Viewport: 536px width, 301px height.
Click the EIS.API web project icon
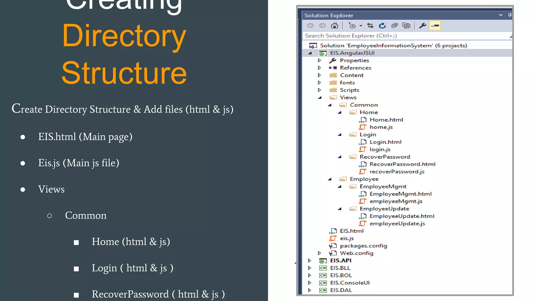(x=323, y=261)
